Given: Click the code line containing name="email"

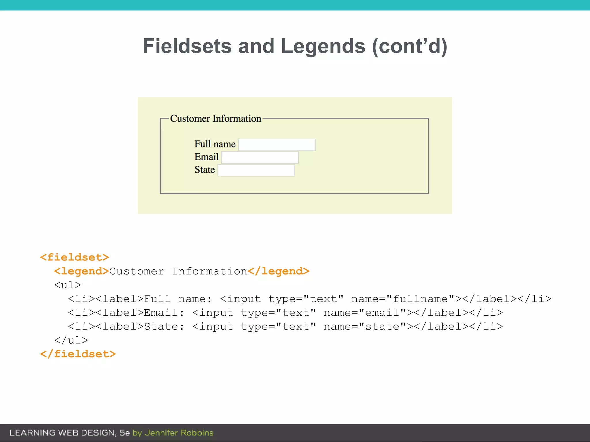Looking at the screenshot, I should [285, 313].
